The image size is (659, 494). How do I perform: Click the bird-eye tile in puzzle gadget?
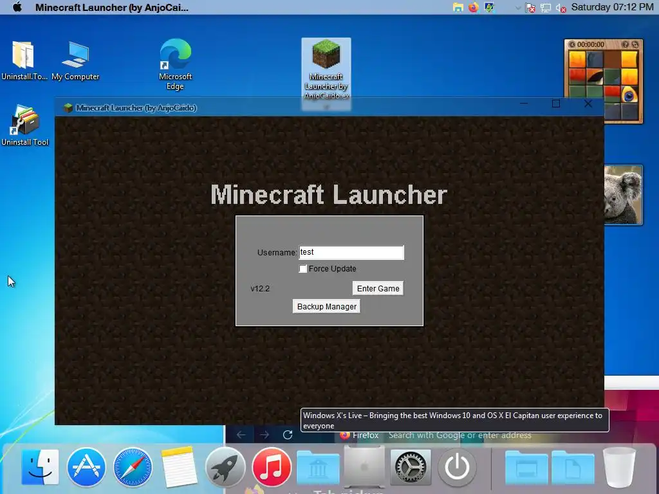click(x=629, y=95)
